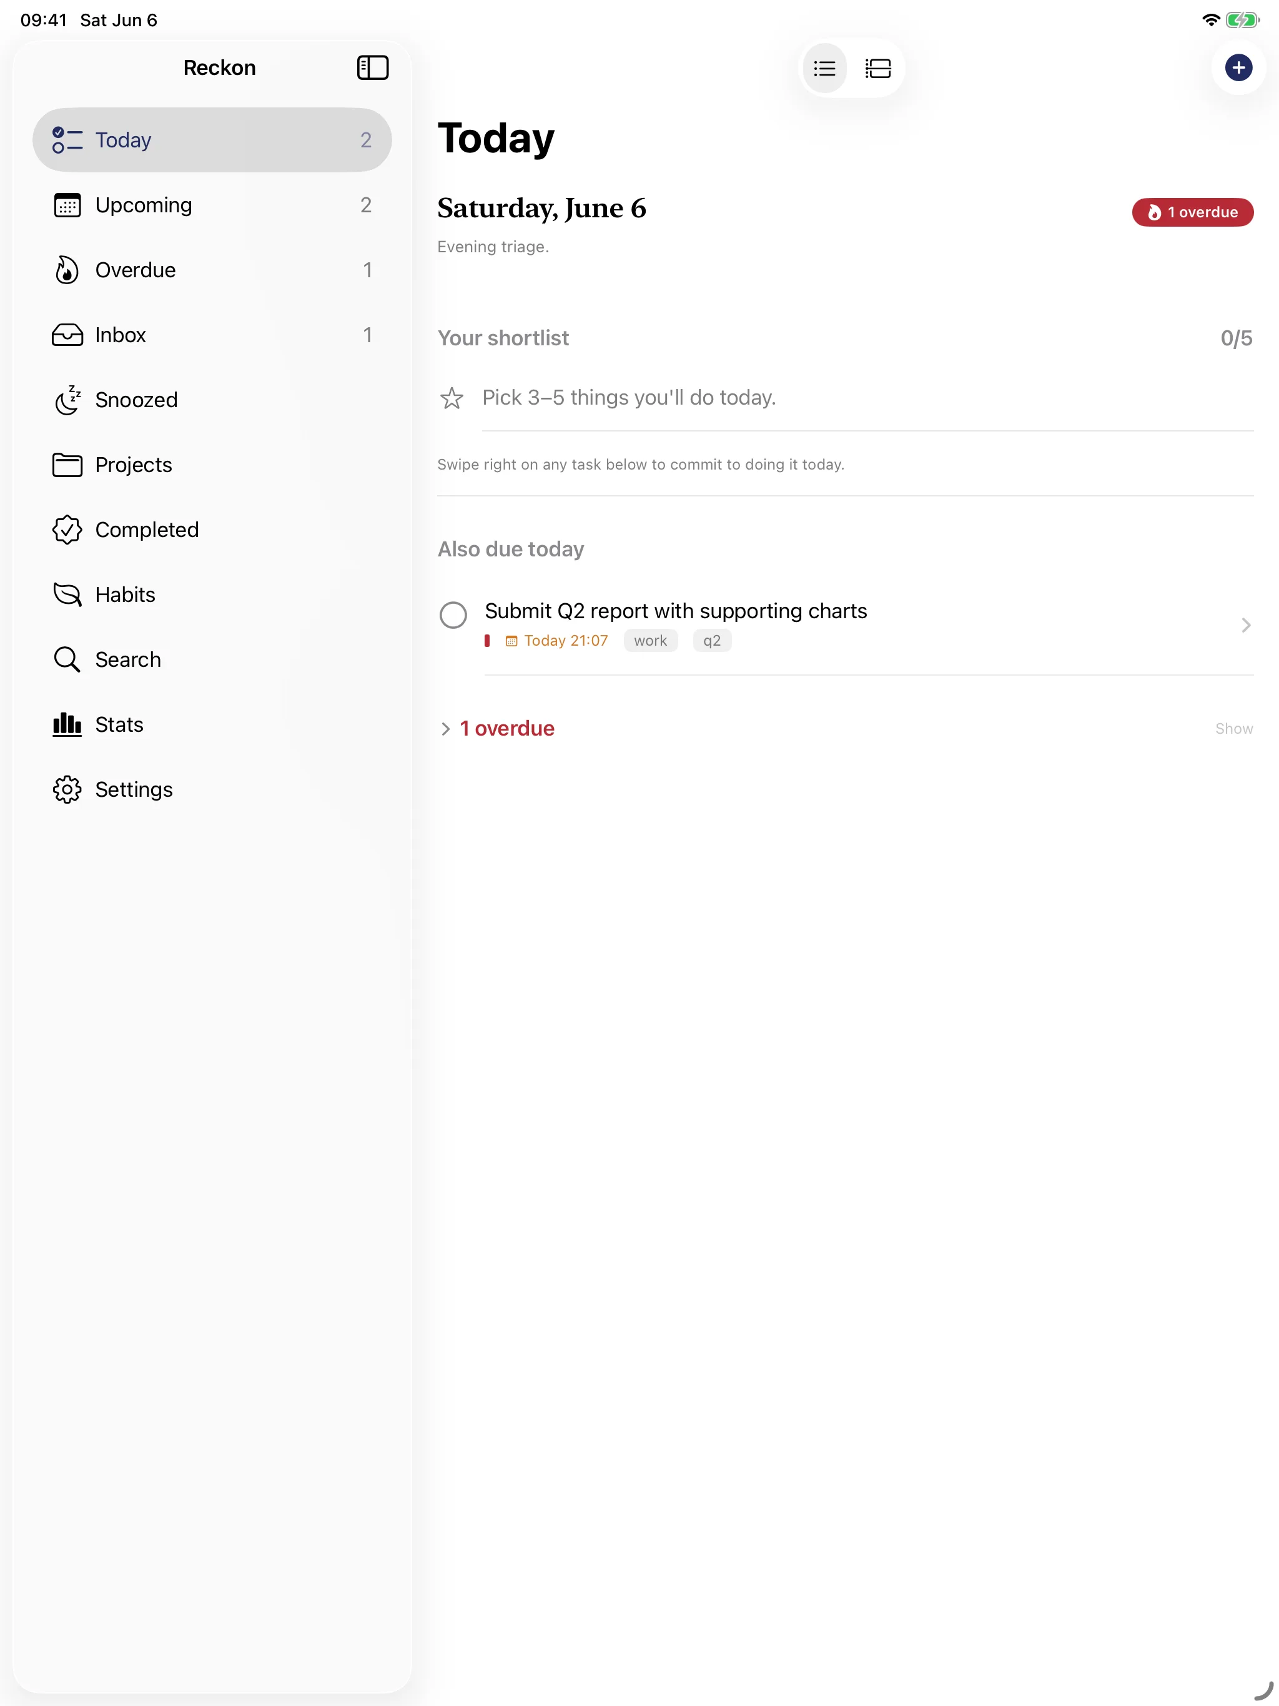Open the Completed section
This screenshot has height=1706, width=1279.
tap(212, 530)
